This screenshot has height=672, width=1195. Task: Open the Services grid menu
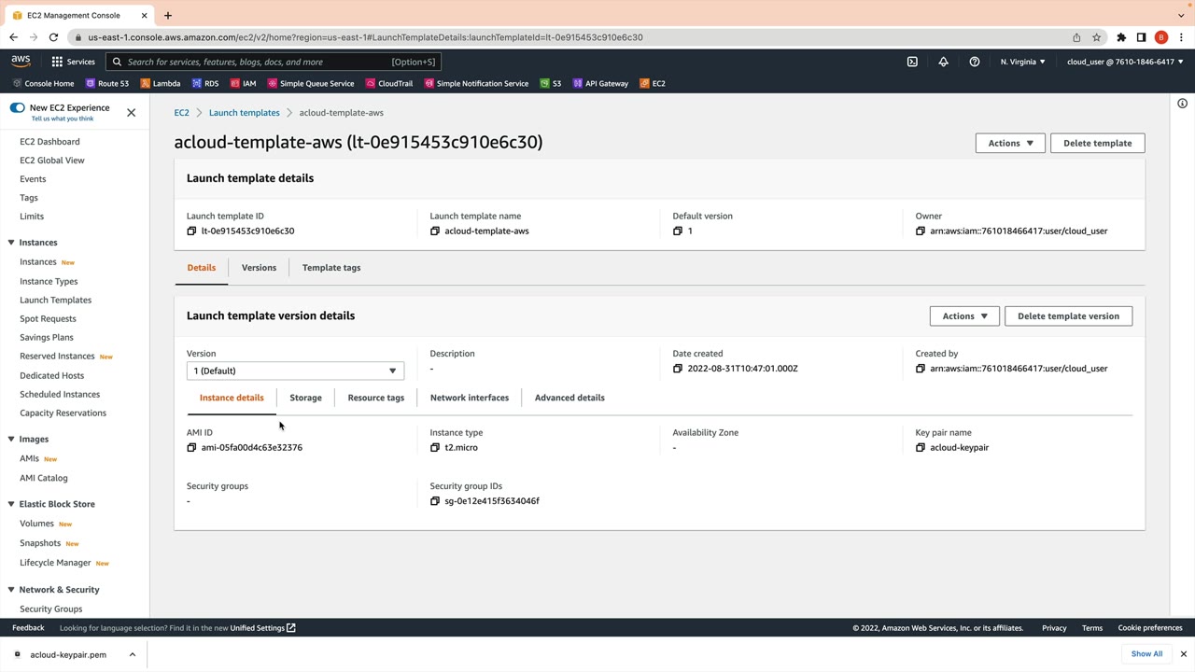click(73, 62)
